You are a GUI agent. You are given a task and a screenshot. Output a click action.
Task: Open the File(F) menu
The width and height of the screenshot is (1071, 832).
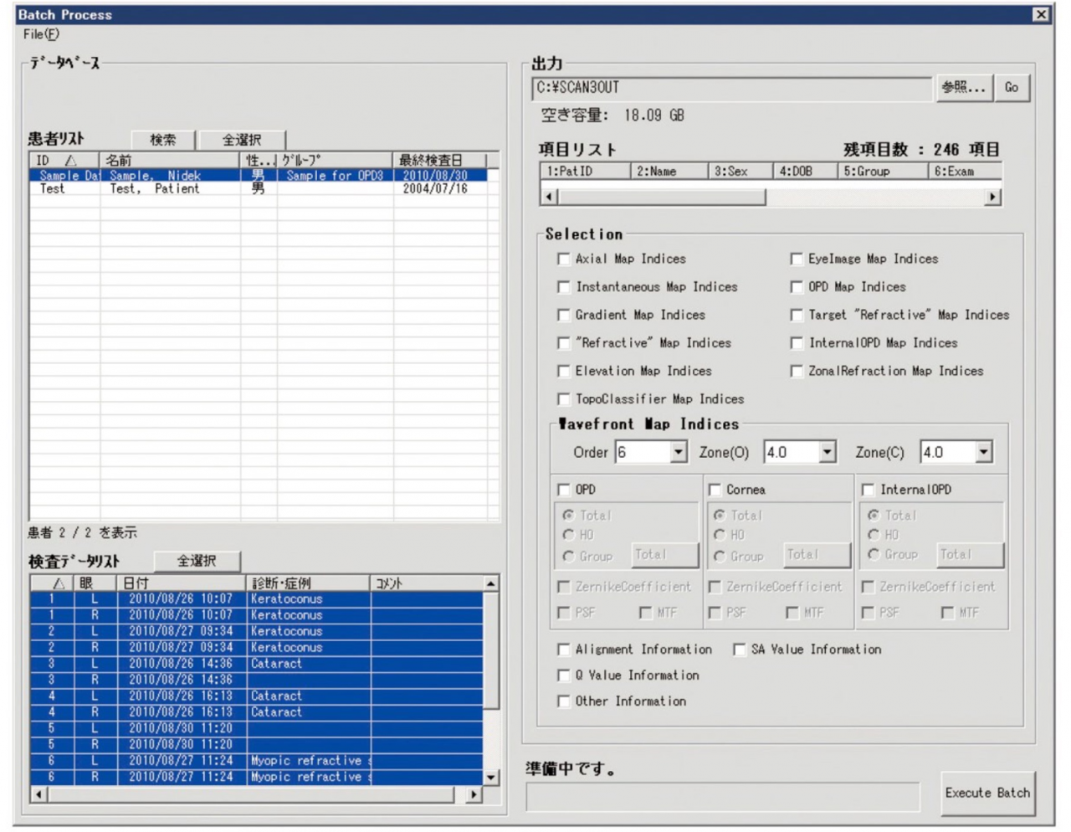[41, 34]
